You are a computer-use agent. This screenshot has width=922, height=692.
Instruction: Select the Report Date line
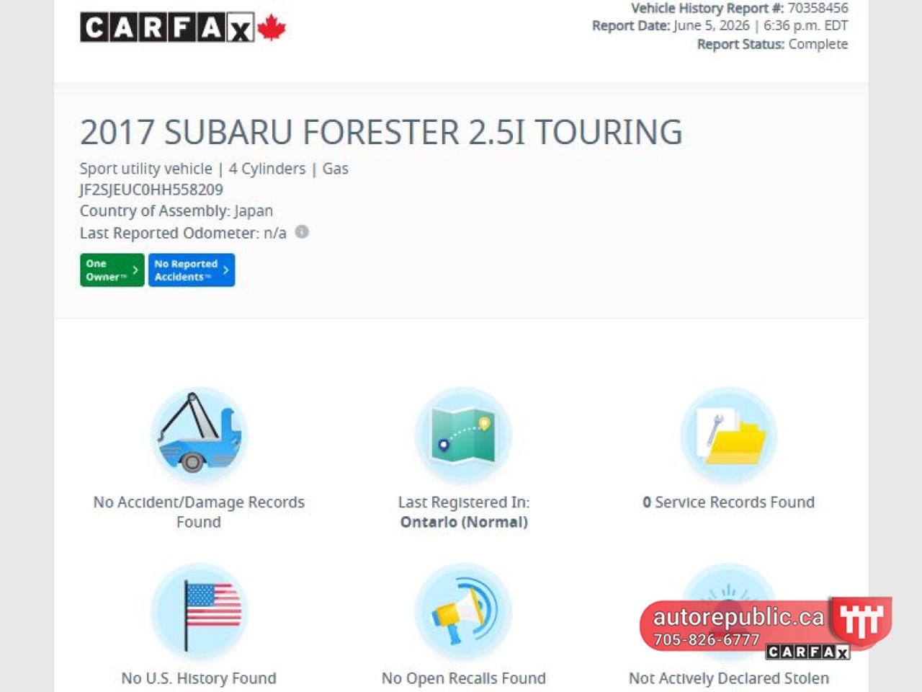tap(720, 25)
